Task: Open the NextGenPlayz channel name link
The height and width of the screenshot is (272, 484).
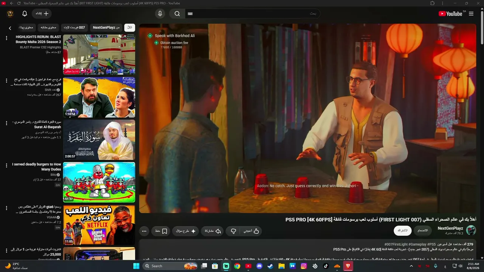Action: tap(450, 228)
